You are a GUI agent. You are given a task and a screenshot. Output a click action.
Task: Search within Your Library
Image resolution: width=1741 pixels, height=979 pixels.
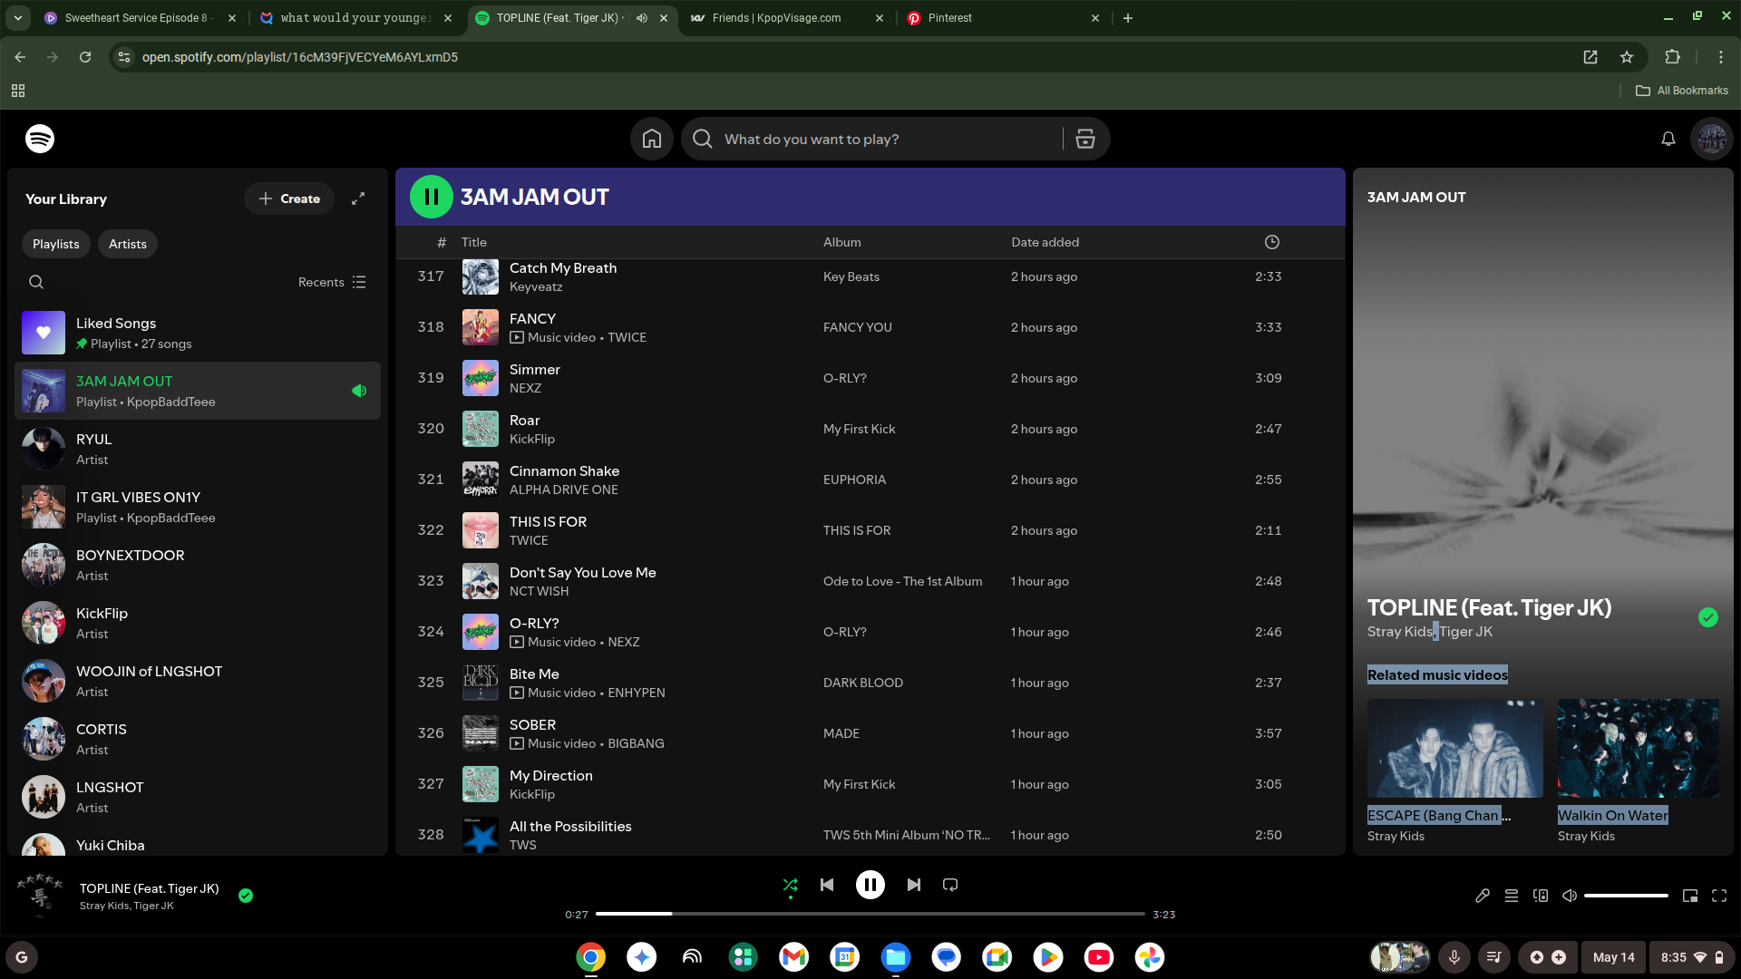[x=36, y=282]
